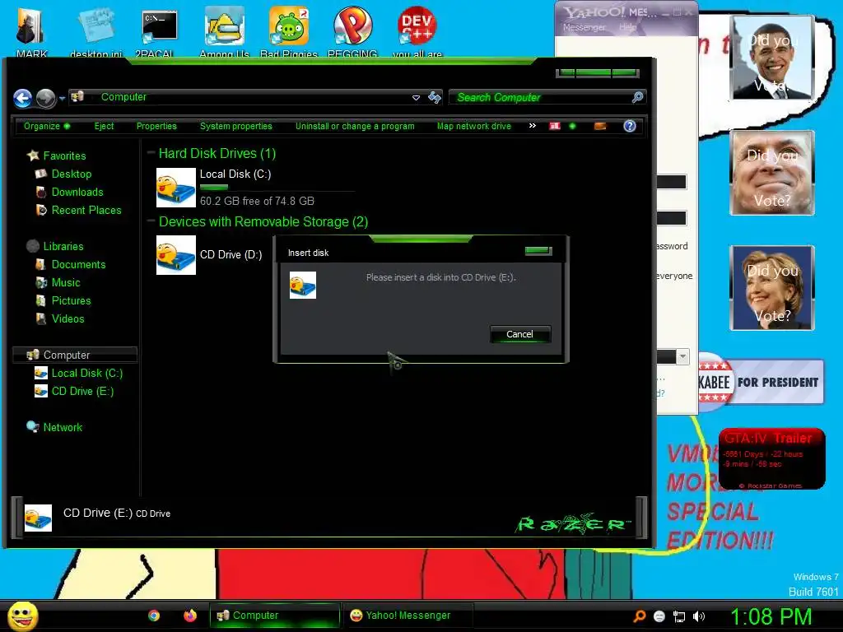The width and height of the screenshot is (843, 632).
Task: Collapse the Hard Disk Drives group
Action: (151, 152)
